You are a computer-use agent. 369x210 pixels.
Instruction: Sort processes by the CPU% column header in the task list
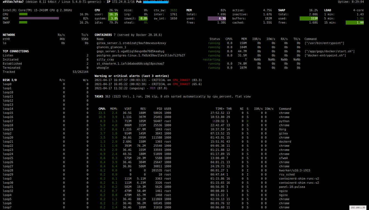[102, 109]
